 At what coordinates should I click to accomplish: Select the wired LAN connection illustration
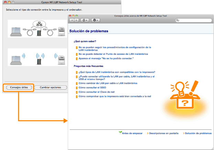(x=36, y=29)
